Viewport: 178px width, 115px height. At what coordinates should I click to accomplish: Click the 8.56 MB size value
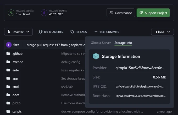(x=159, y=77)
